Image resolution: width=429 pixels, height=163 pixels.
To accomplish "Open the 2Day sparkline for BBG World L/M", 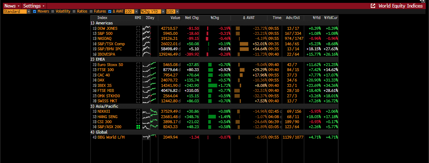I will (x=149, y=137).
